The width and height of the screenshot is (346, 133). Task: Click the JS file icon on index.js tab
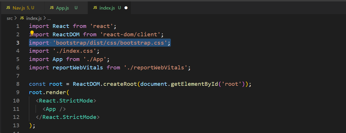coord(95,8)
